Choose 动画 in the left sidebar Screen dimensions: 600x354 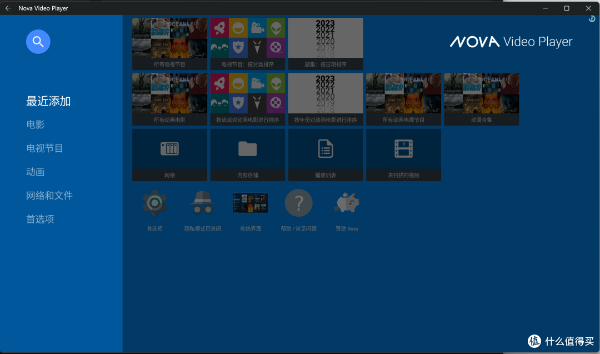pos(36,172)
